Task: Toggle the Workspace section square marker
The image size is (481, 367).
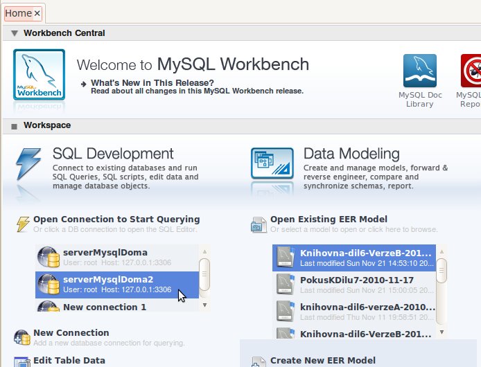Action: [x=14, y=127]
